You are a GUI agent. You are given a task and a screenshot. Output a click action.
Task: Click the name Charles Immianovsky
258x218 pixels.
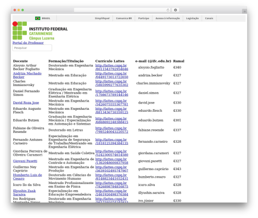(x=24, y=83)
